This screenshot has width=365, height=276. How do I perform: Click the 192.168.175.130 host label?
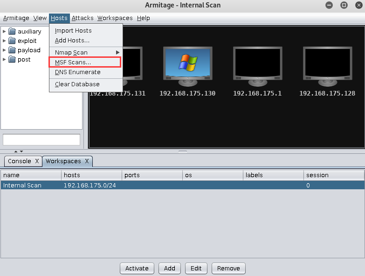pos(187,93)
